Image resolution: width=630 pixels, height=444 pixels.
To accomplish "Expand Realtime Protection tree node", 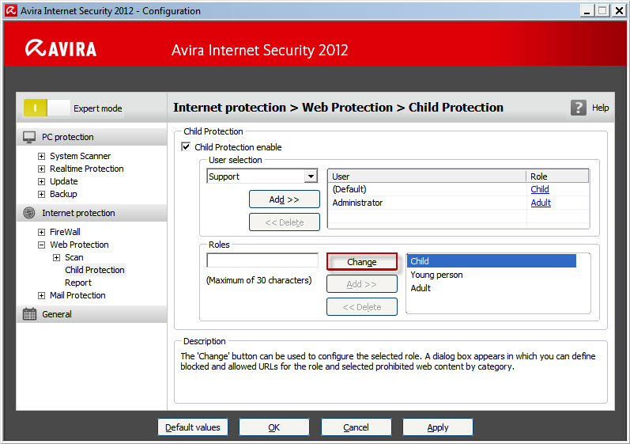I will click(x=41, y=169).
